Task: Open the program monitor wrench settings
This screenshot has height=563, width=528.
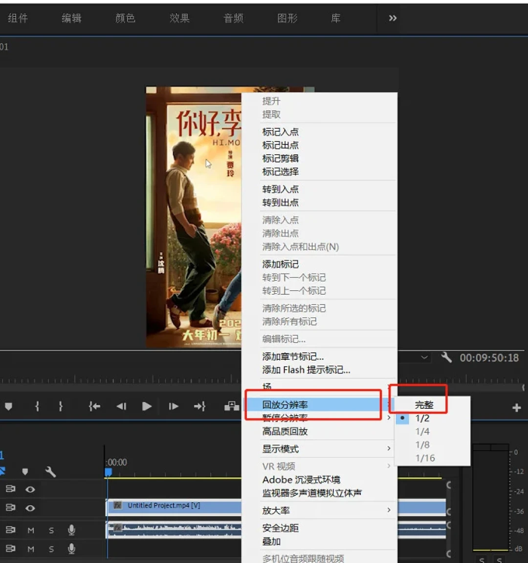Action: click(446, 357)
